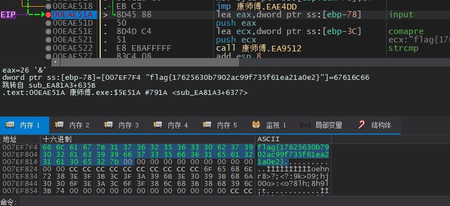Click the 内存 4 tab memory icon

click(158, 124)
